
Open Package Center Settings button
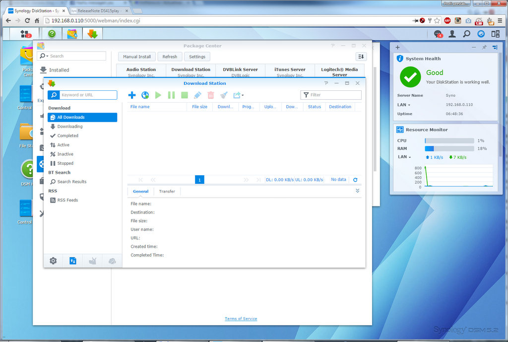pyautogui.click(x=197, y=57)
